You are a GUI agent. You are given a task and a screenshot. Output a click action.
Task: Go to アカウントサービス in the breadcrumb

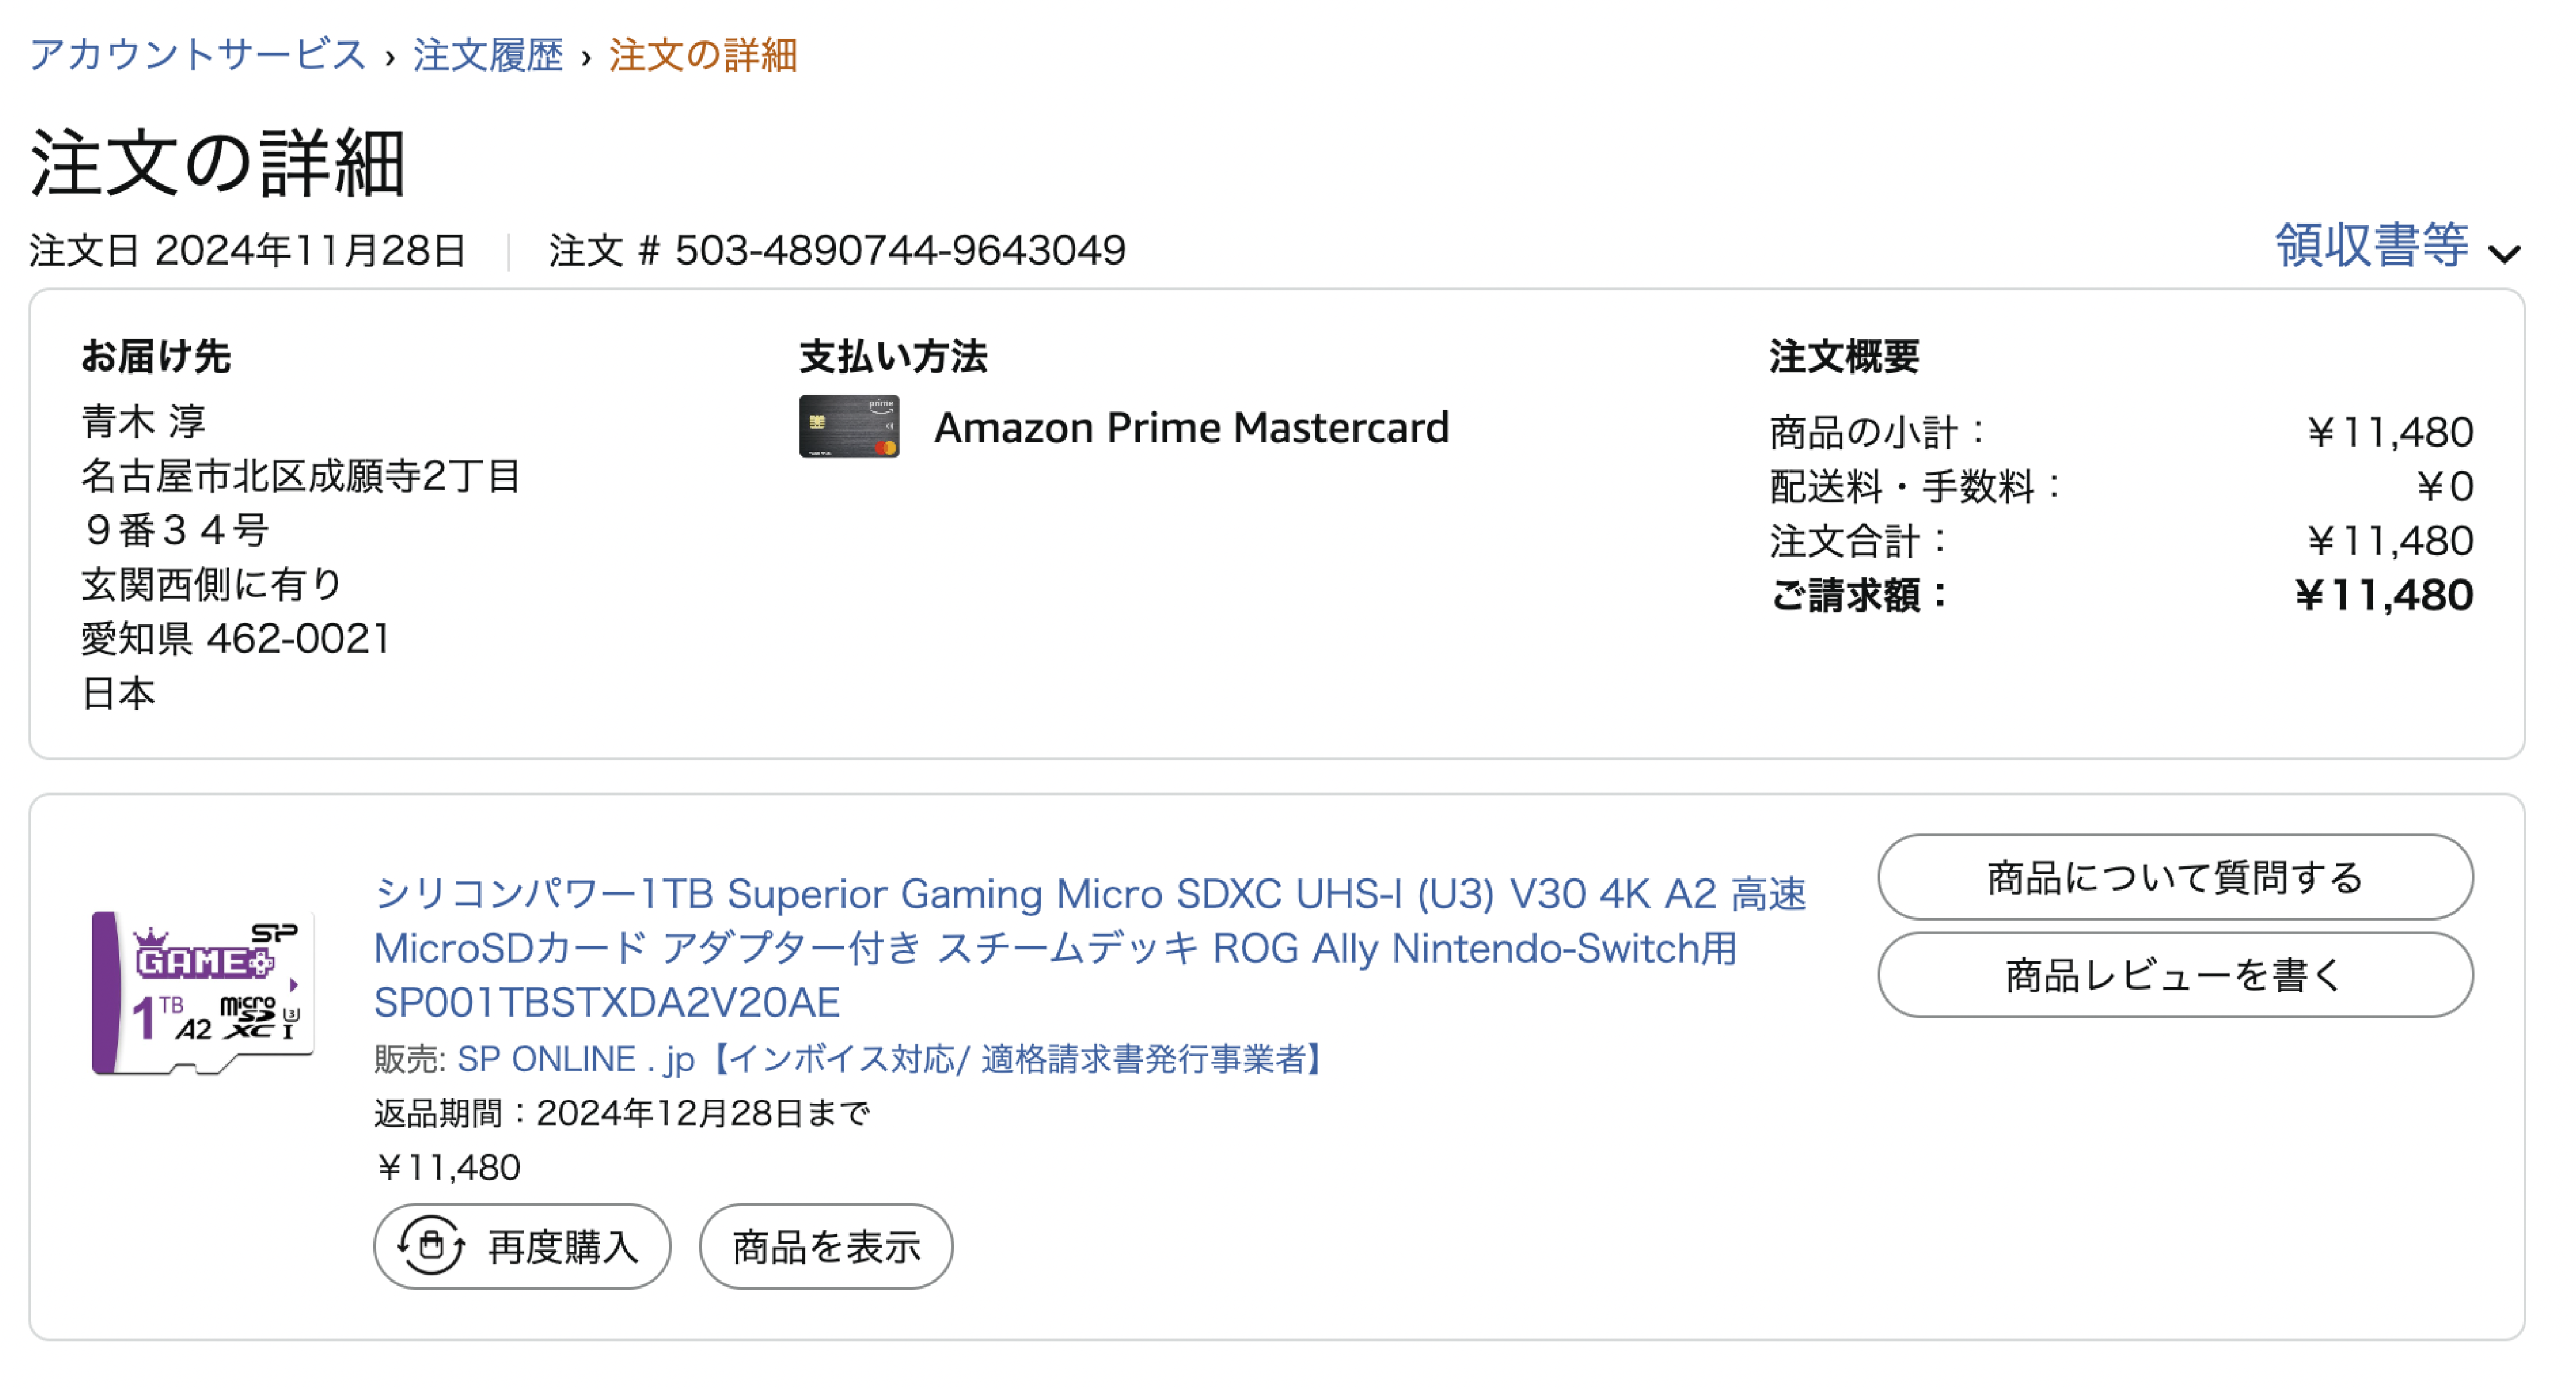[x=197, y=55]
